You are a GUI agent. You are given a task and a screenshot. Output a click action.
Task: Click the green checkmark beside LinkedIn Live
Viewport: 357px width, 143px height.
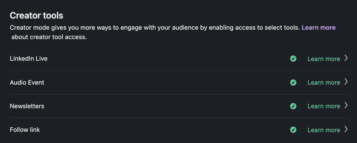(293, 59)
